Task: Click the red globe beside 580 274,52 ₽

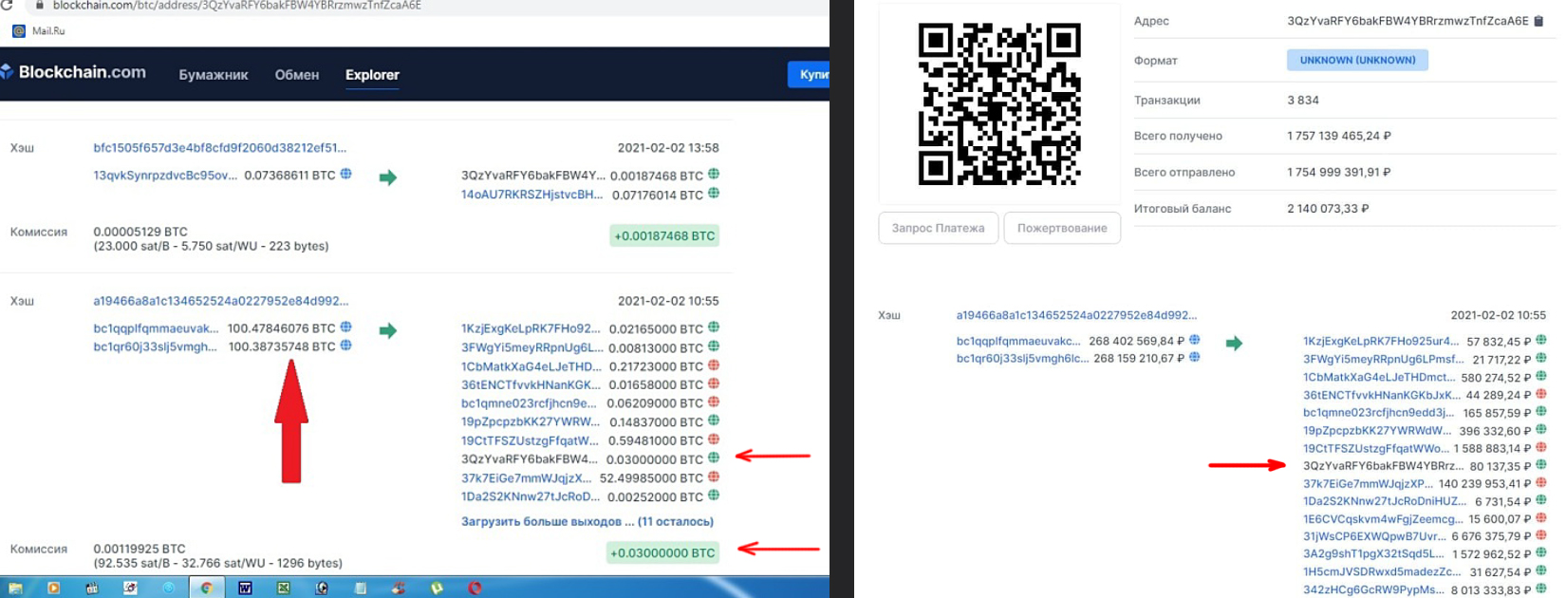Action: click(1541, 376)
